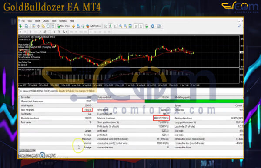Expand the Indicators dropdown arrow

click(149, 26)
